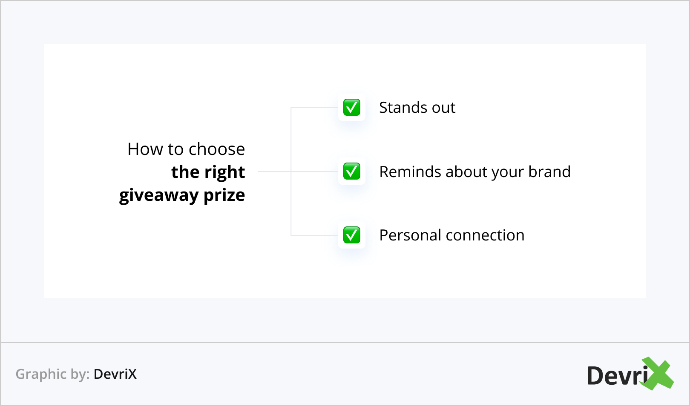Screen dimensions: 690x406
Task: Click the gray "Graphic by:" caption
Action: click(52, 374)
